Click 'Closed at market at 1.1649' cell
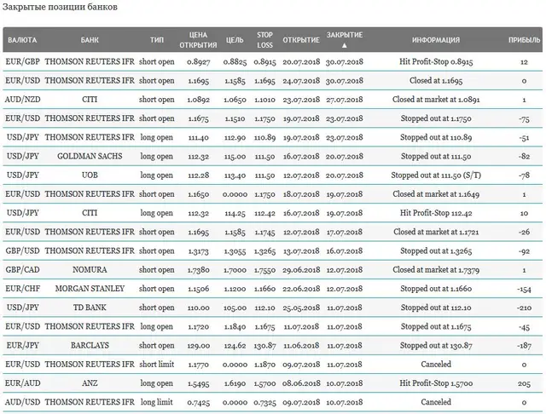Screen dimensions: 546x414 [x=436, y=194]
